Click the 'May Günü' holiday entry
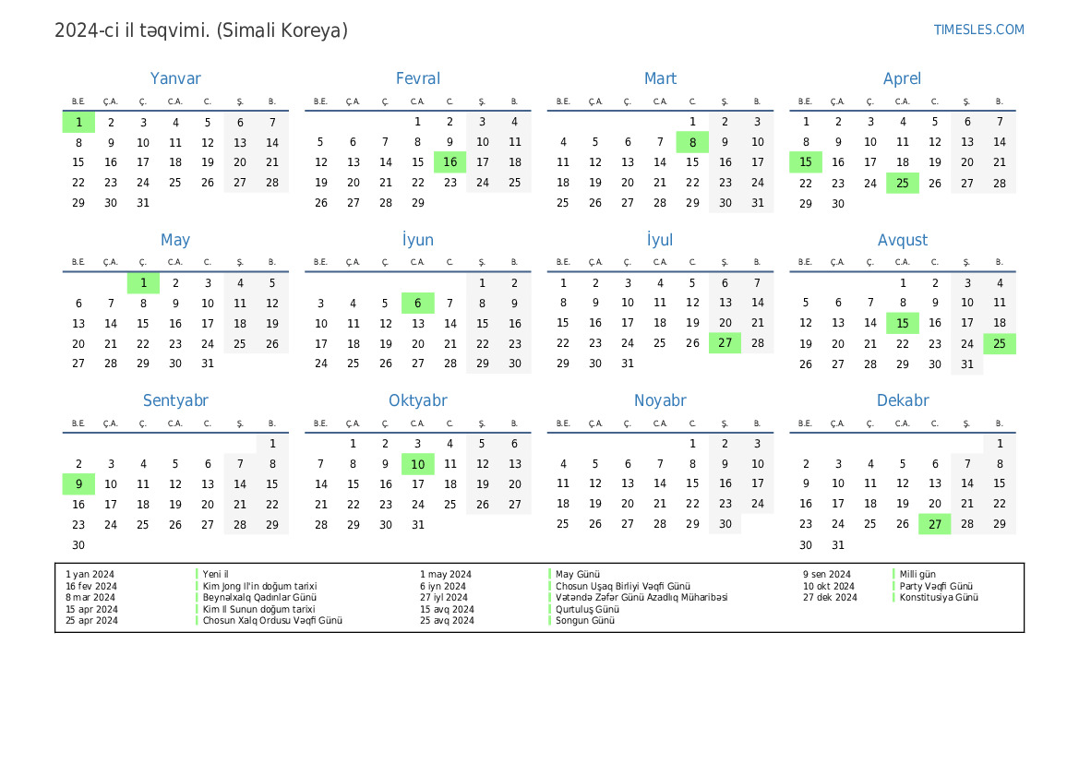 [578, 574]
